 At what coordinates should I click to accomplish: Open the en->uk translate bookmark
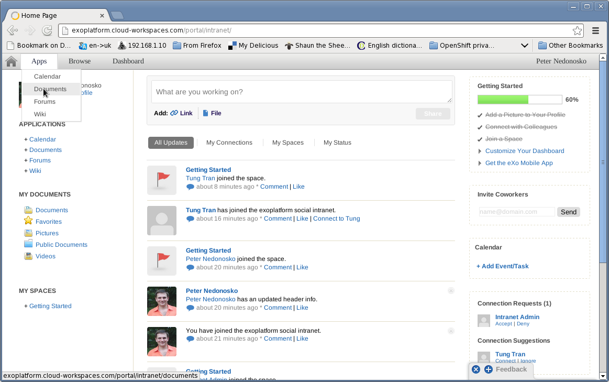(95, 46)
